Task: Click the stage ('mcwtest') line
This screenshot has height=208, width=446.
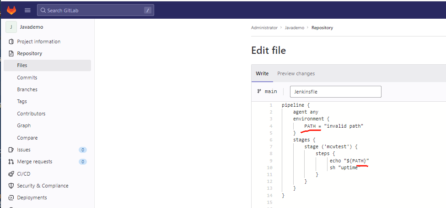Action: [331, 147]
